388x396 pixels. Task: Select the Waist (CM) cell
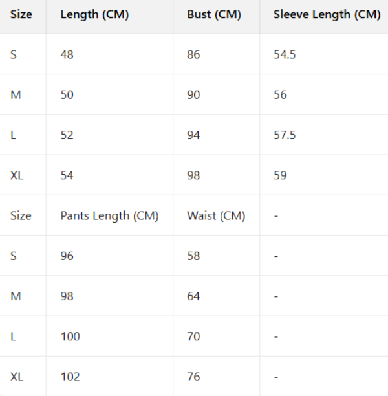[216, 215]
